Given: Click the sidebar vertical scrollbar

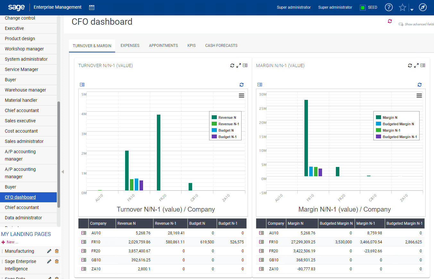Looking at the screenshot, I should click(x=59, y=154).
